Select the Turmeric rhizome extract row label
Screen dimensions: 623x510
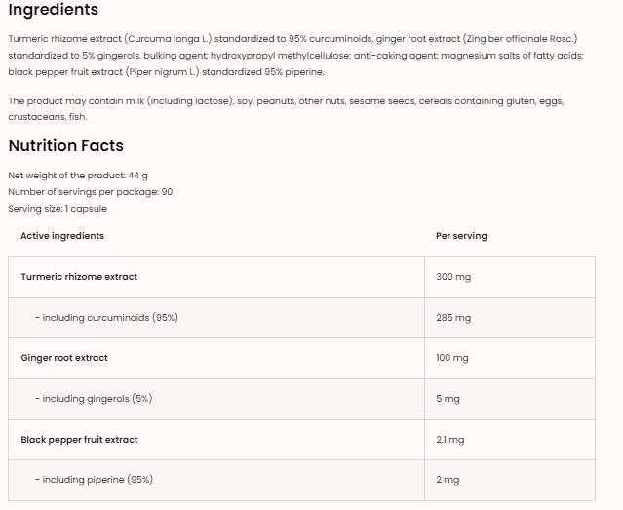pyautogui.click(x=79, y=277)
